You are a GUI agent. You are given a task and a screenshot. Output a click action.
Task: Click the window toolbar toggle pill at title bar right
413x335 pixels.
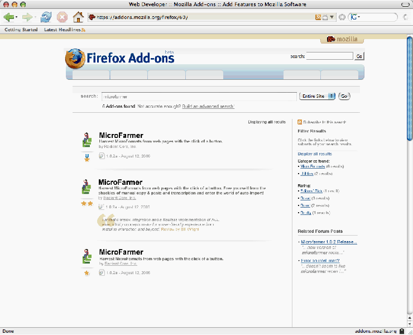point(405,4)
